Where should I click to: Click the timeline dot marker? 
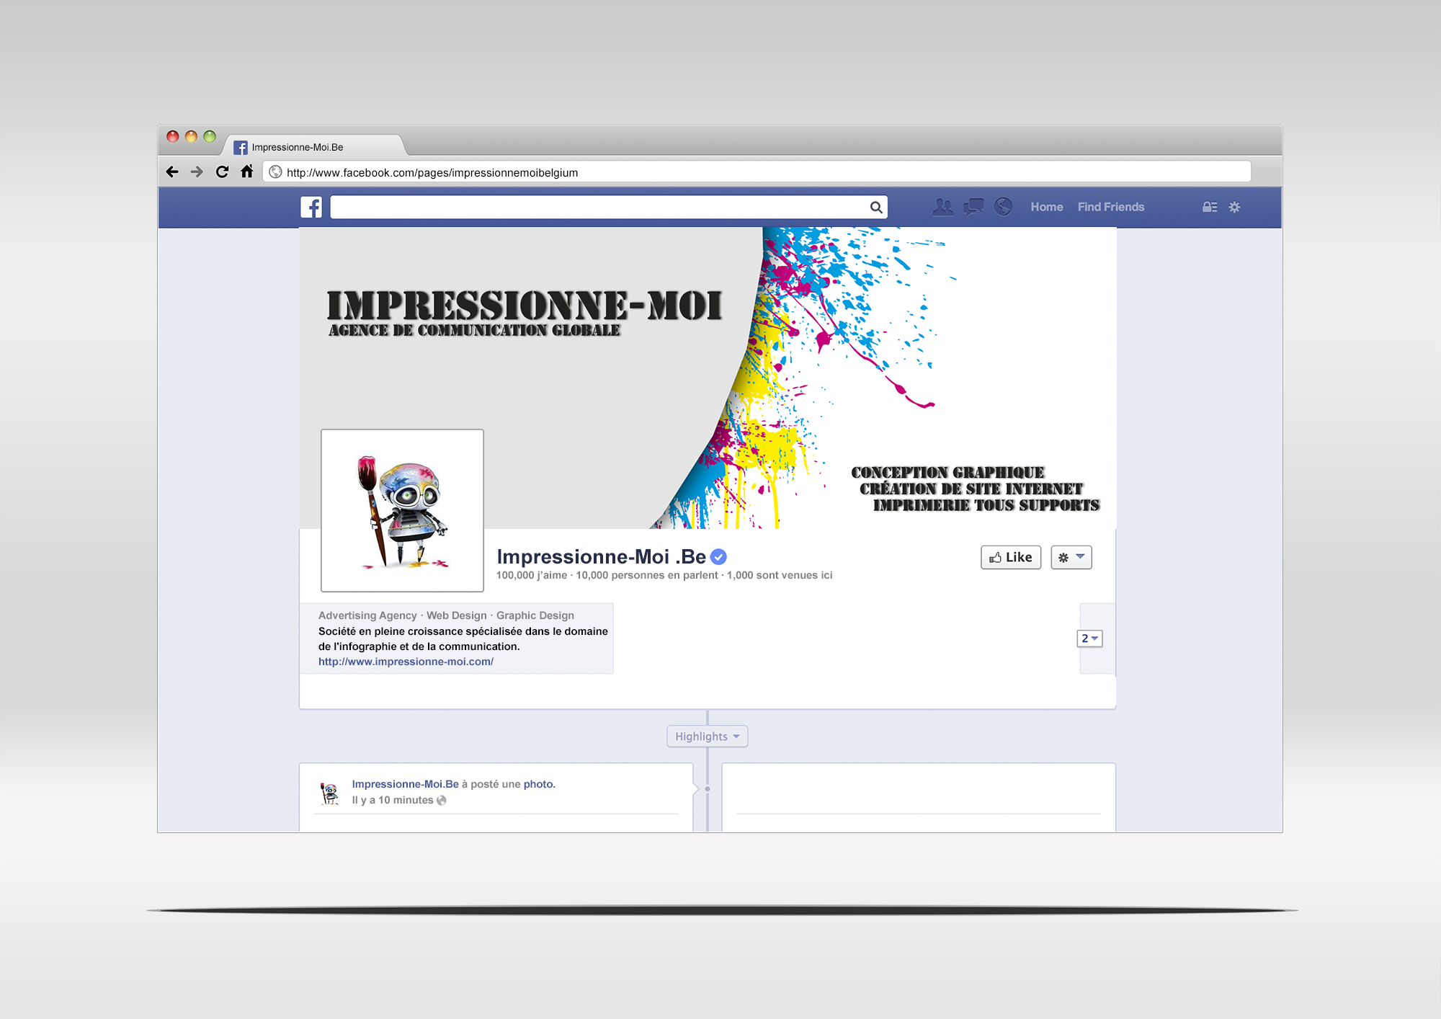click(x=708, y=788)
